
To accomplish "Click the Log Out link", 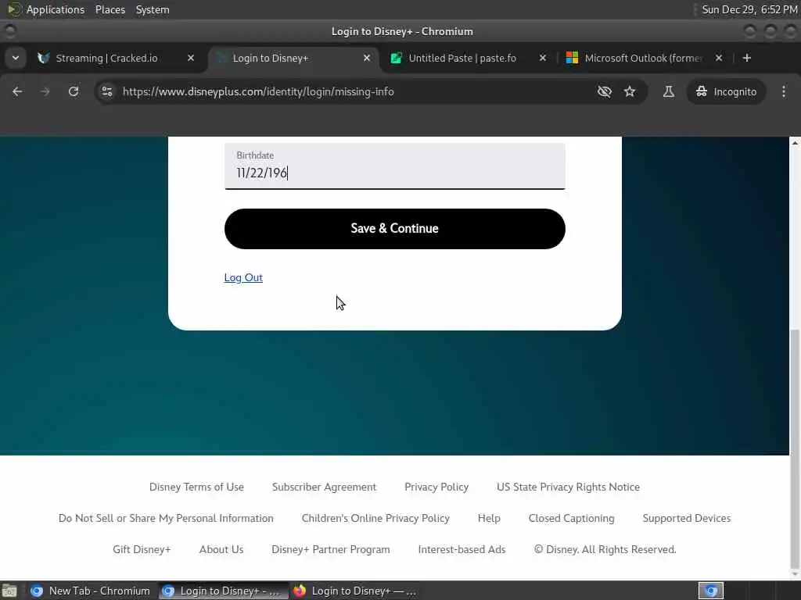I will (243, 277).
